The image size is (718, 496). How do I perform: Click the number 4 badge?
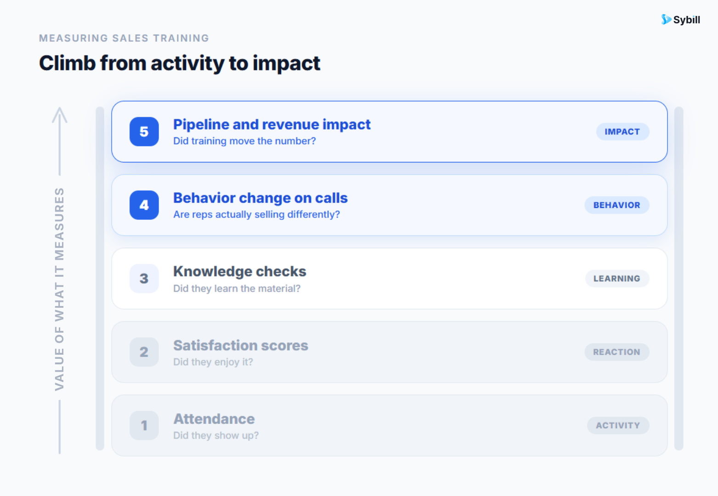(144, 205)
